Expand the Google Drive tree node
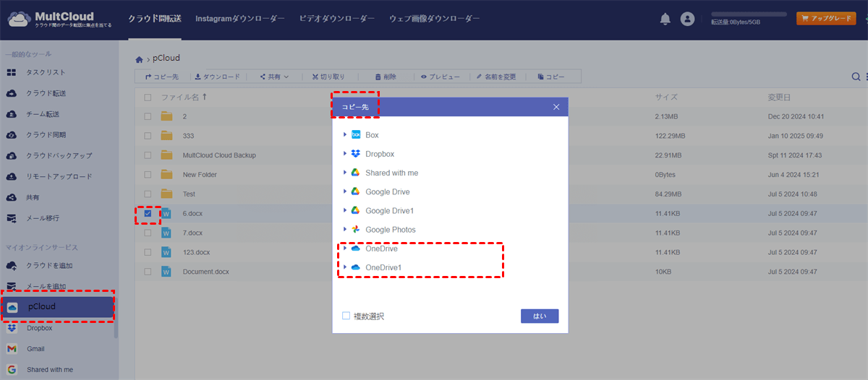This screenshot has width=868, height=380. 344,191
